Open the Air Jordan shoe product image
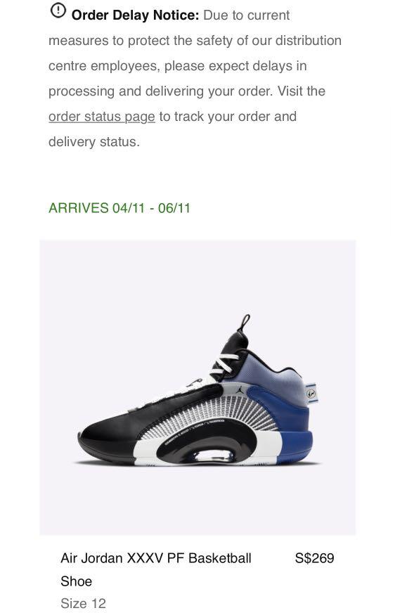Viewport: 395px width, 613px height. click(x=197, y=387)
